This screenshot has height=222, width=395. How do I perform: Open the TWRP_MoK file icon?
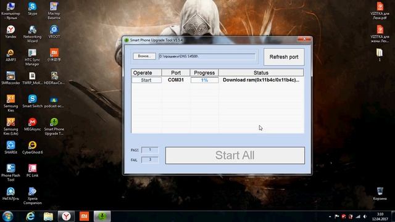[x=32, y=78]
